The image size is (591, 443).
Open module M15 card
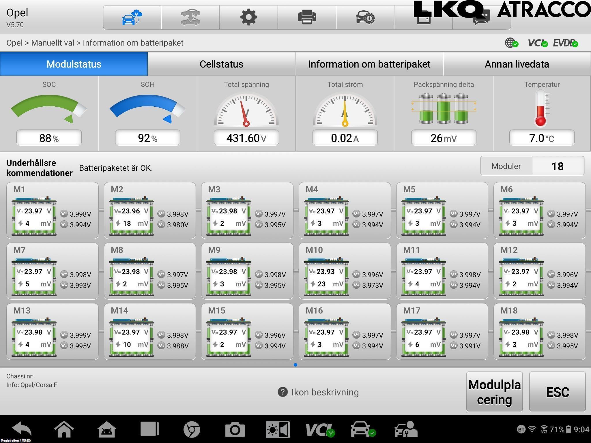coord(247,331)
